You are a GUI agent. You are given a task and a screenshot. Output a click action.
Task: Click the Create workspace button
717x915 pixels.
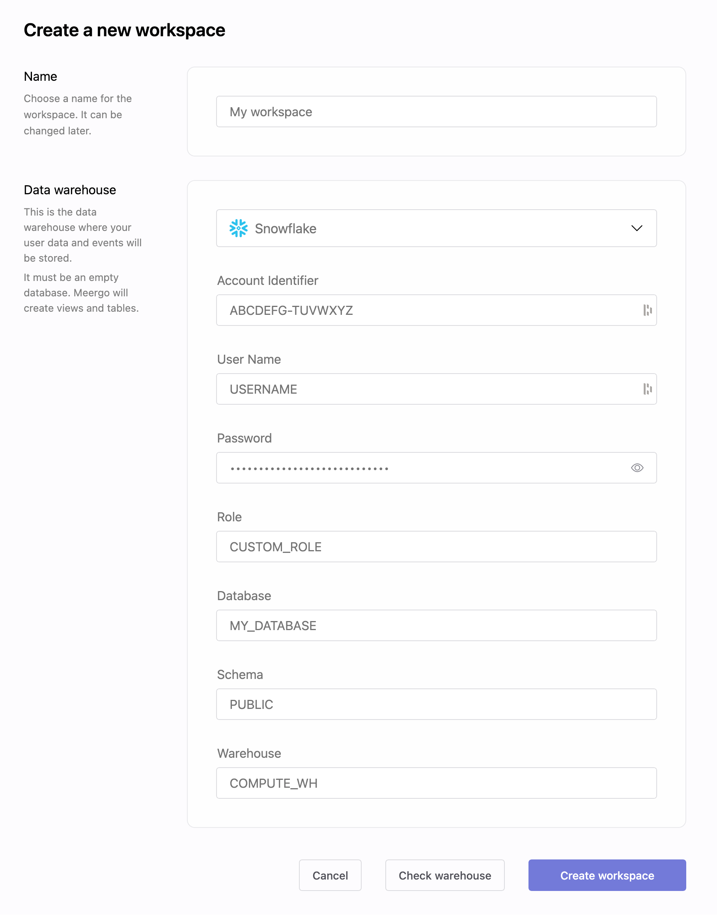(x=607, y=875)
